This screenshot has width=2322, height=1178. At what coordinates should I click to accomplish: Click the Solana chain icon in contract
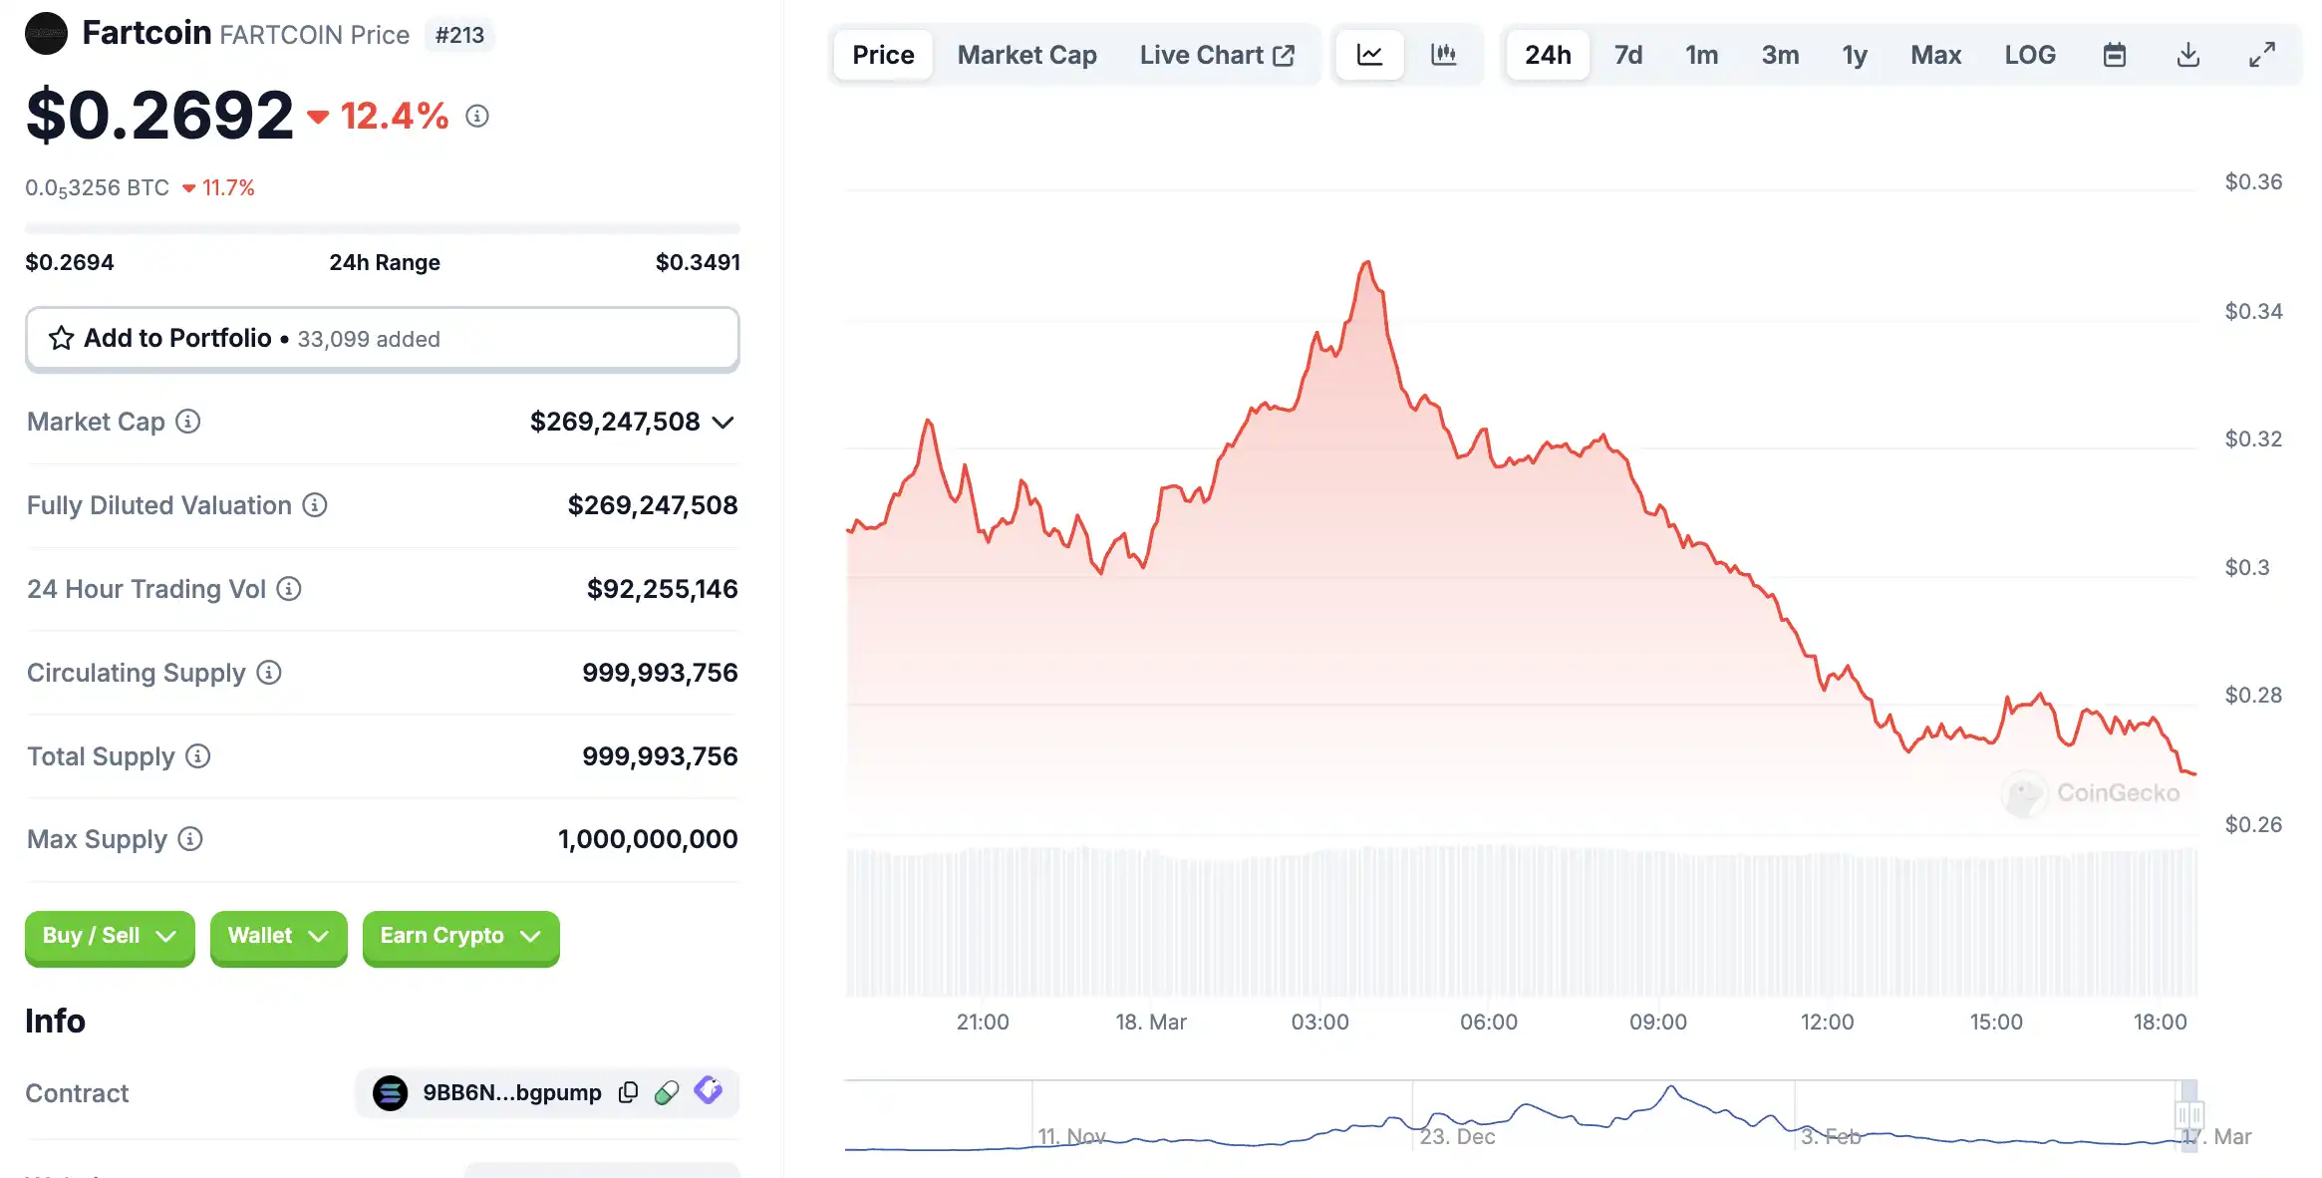(x=390, y=1092)
